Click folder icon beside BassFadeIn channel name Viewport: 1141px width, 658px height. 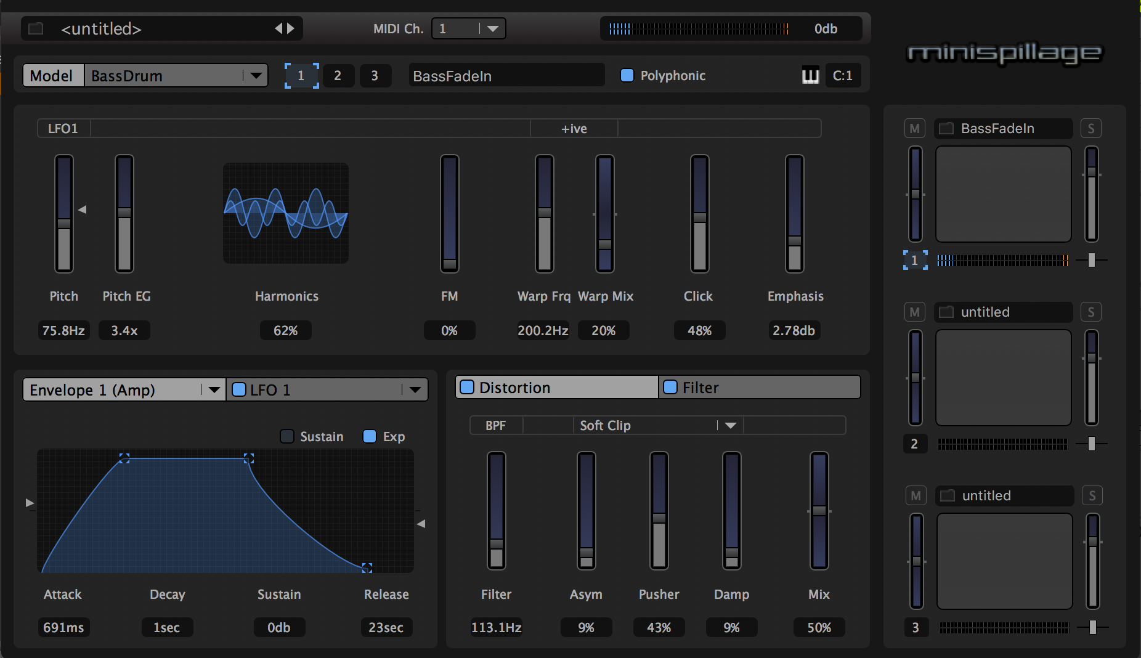pyautogui.click(x=946, y=128)
